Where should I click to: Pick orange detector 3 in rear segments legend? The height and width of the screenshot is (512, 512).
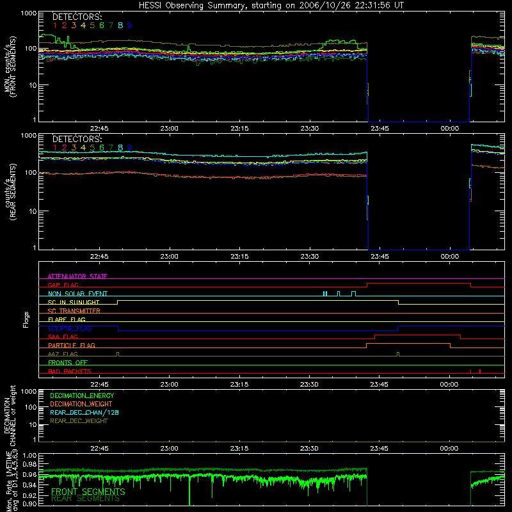coord(74,148)
